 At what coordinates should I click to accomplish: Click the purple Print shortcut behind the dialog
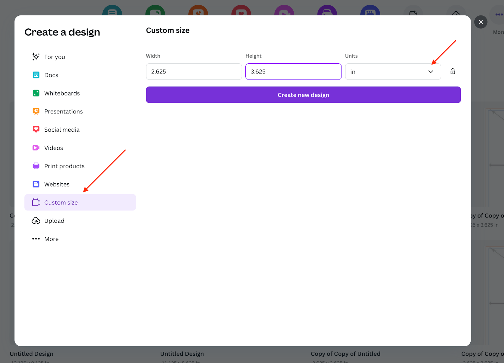tap(327, 11)
